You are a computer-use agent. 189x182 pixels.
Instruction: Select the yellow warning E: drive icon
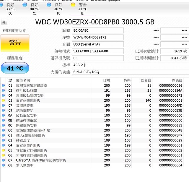(x=73, y=5)
